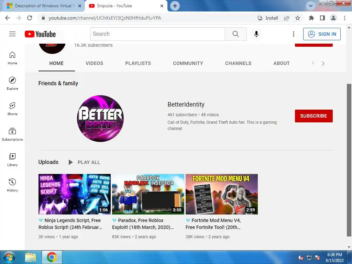Subscribe to BetterIdentity channel
The image size is (352, 264).
[313, 116]
